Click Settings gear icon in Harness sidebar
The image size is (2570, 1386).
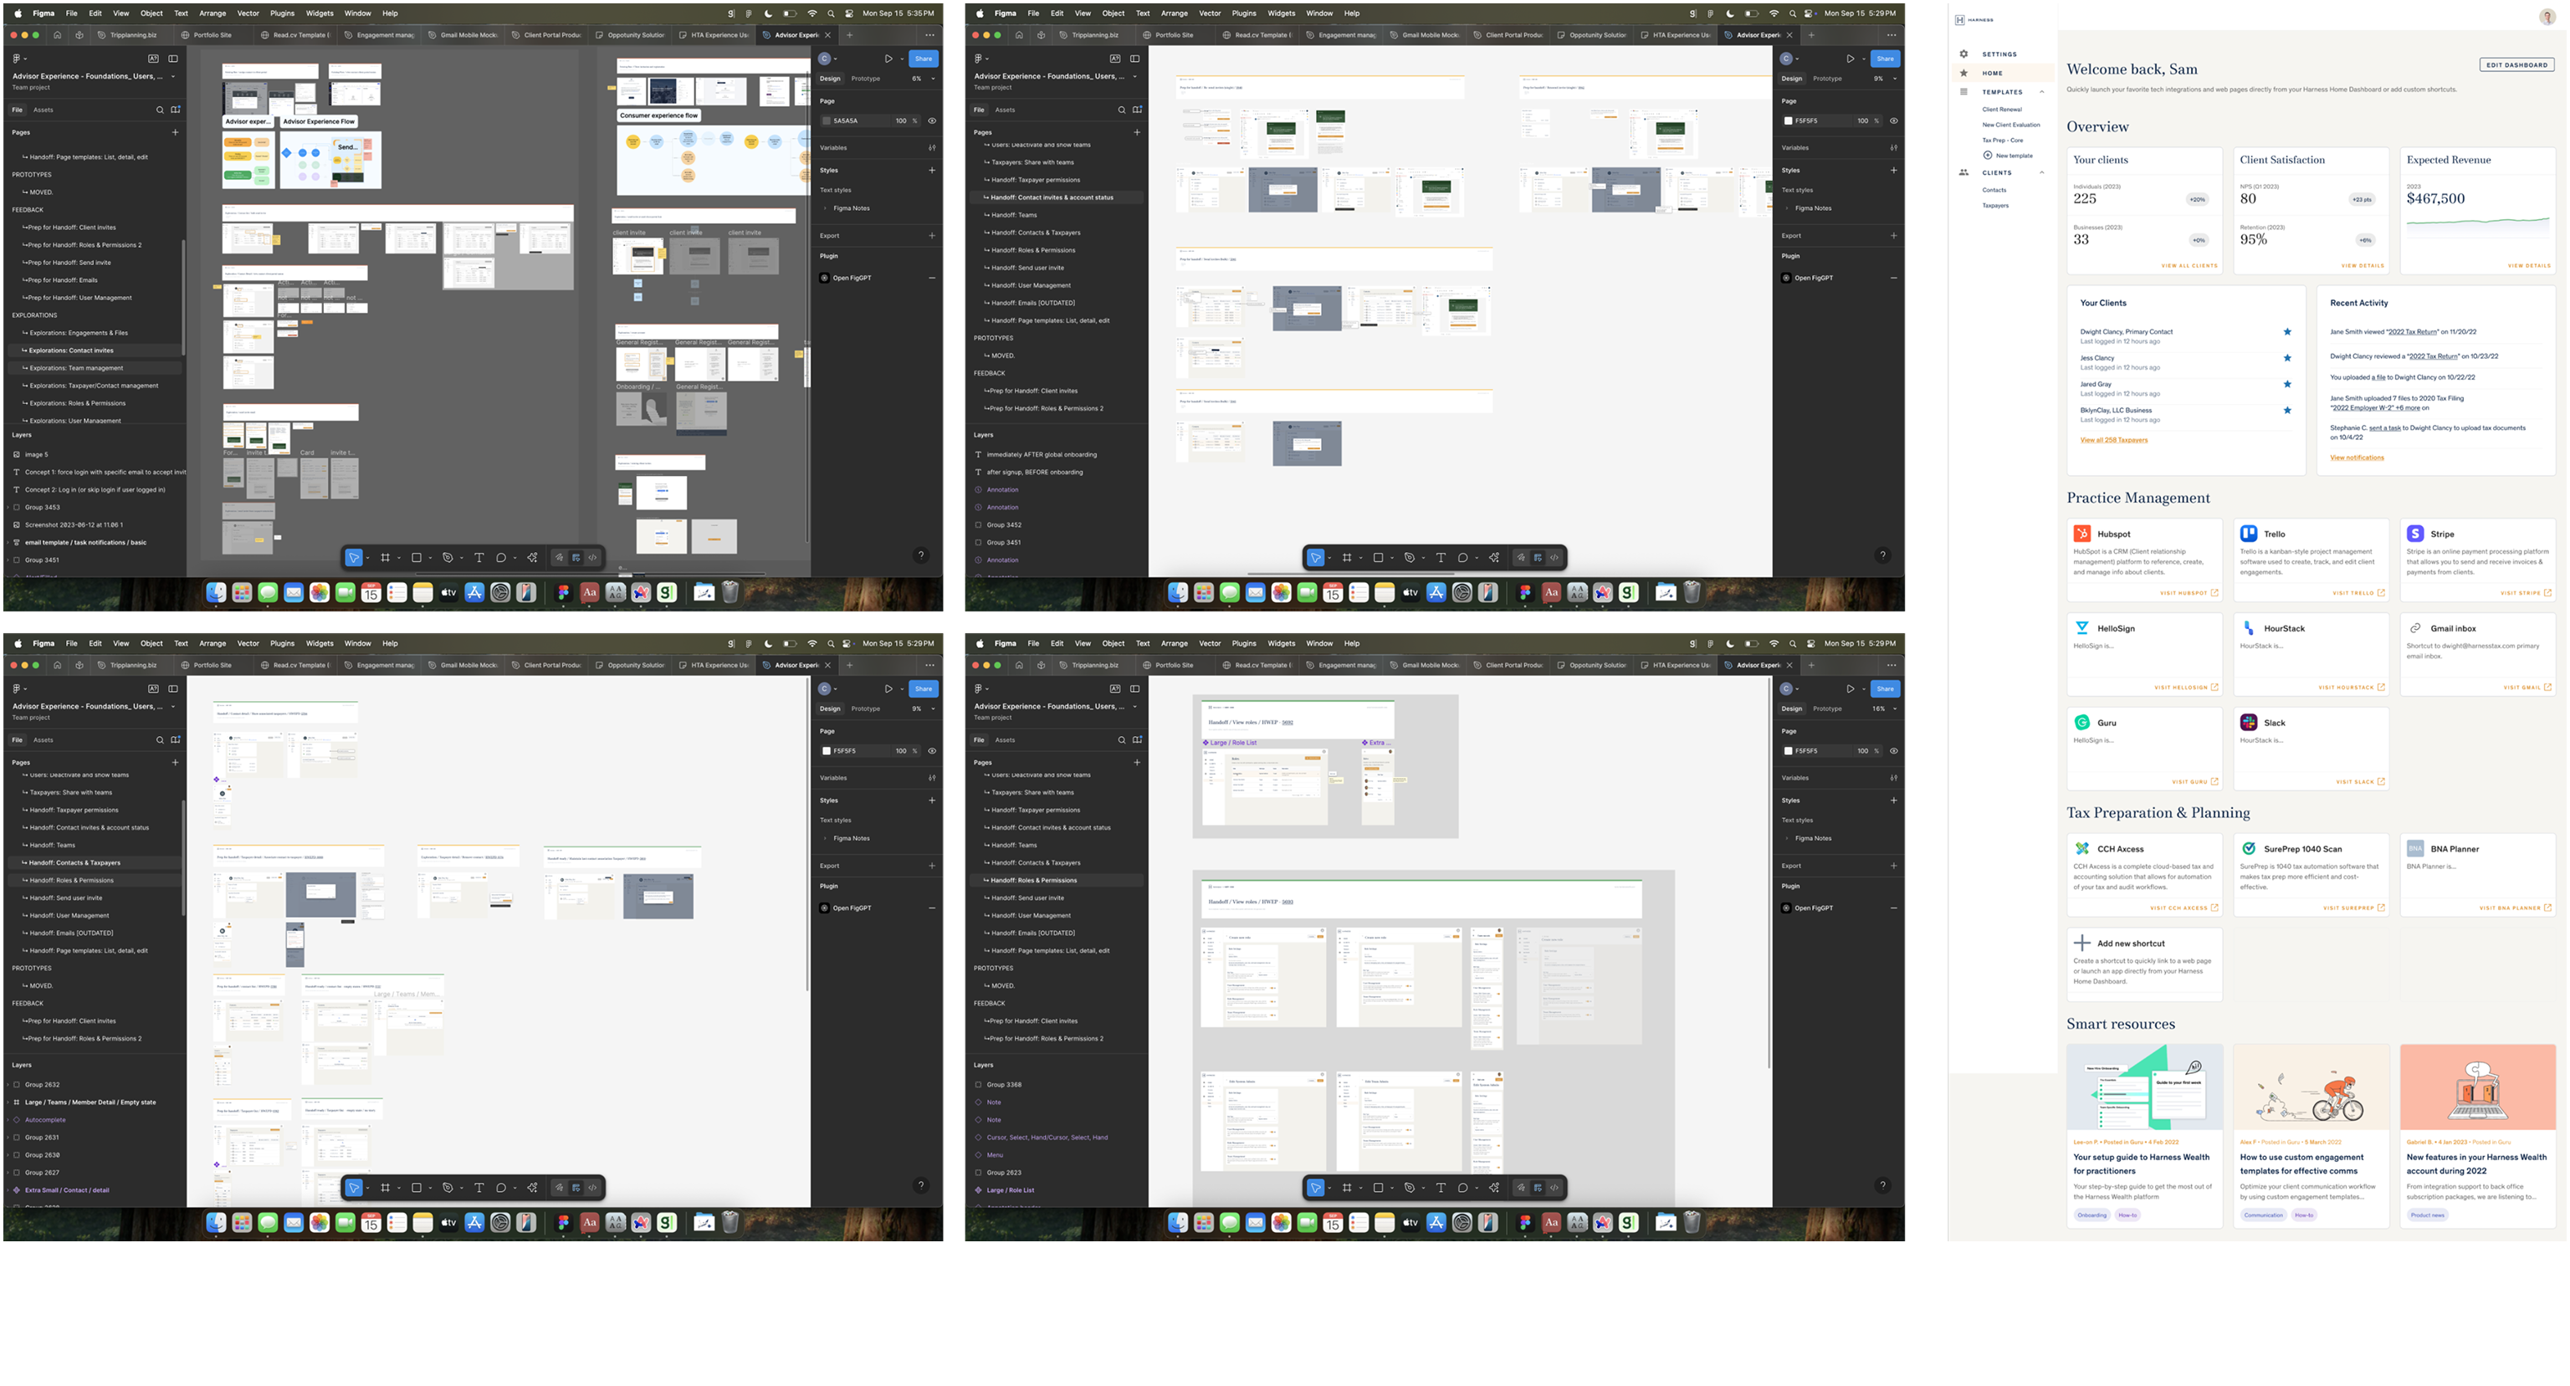coord(1963,54)
